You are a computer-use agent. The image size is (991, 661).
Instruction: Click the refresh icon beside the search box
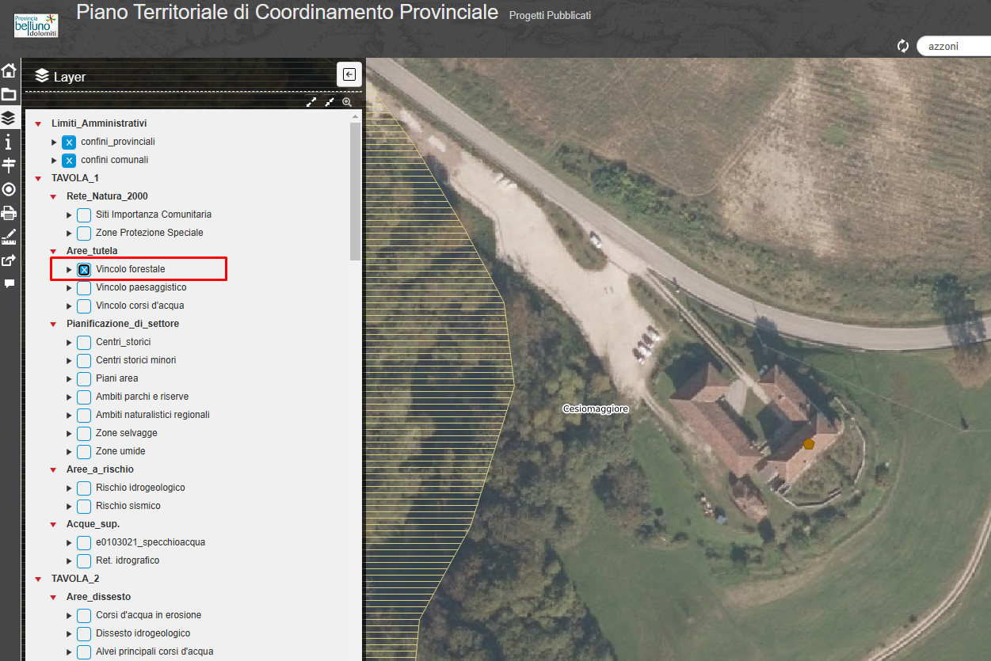pos(903,46)
